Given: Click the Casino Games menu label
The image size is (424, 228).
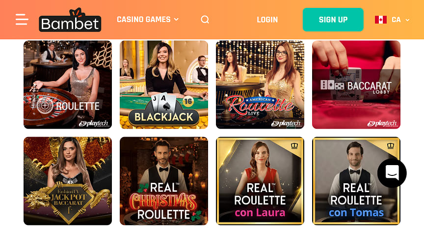Looking at the screenshot, I should (x=144, y=20).
